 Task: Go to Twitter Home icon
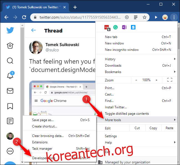coord(10,46)
